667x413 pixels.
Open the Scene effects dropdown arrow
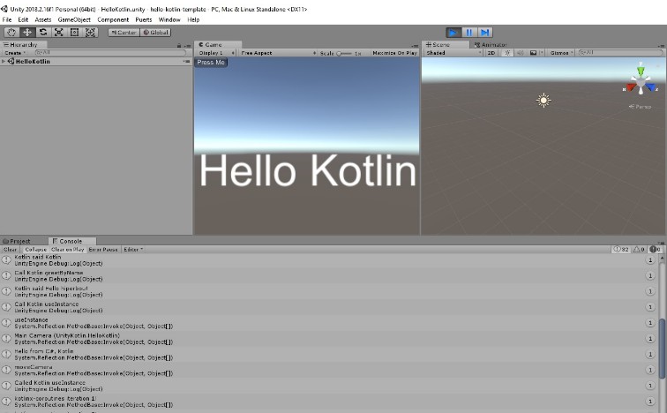[x=542, y=53]
